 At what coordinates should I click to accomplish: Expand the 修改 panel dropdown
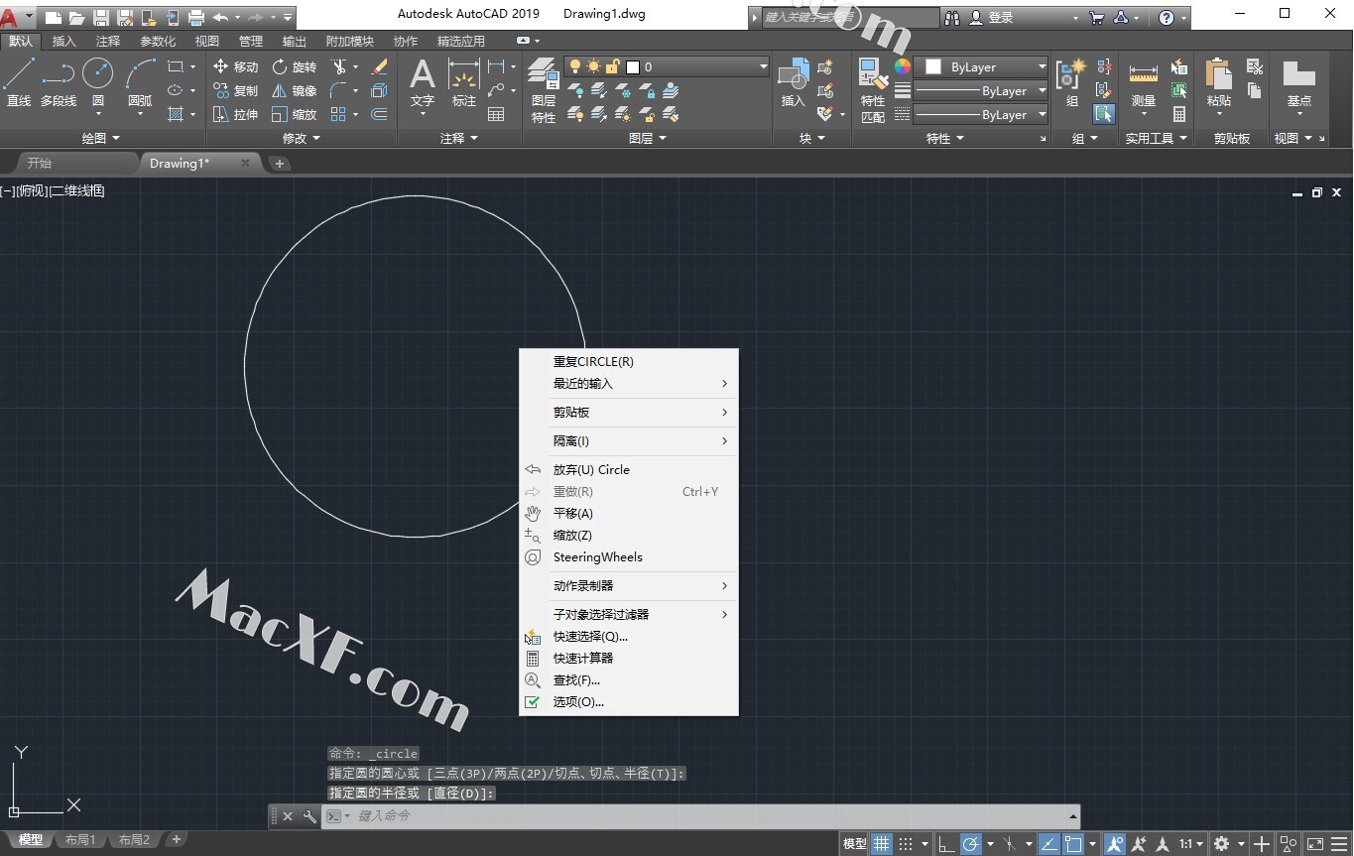coord(301,138)
